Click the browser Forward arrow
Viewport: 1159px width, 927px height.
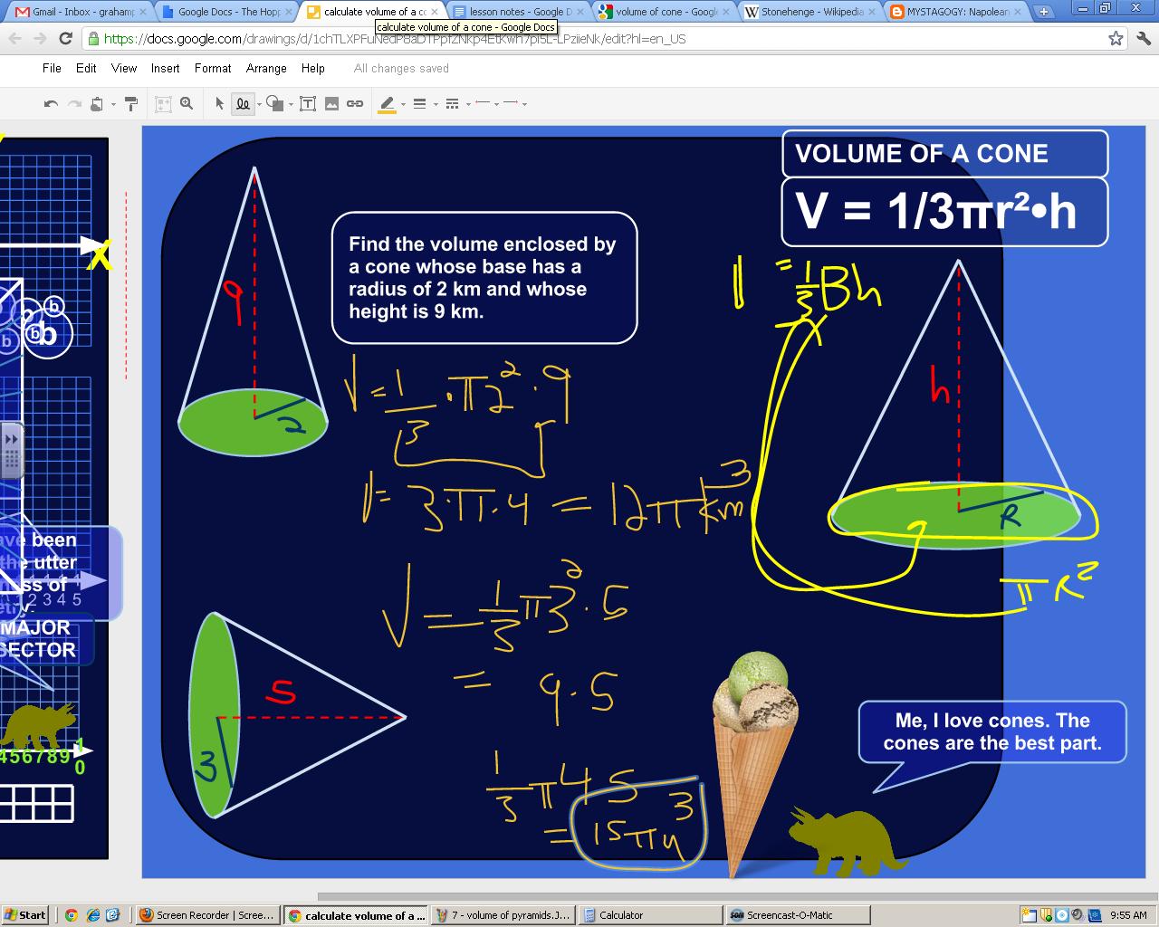40,39
